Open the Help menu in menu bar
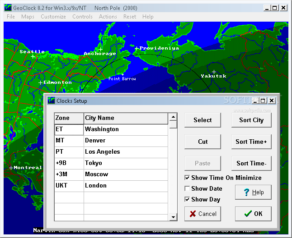Image resolution: width=292 pixels, height=238 pixels. [x=148, y=17]
